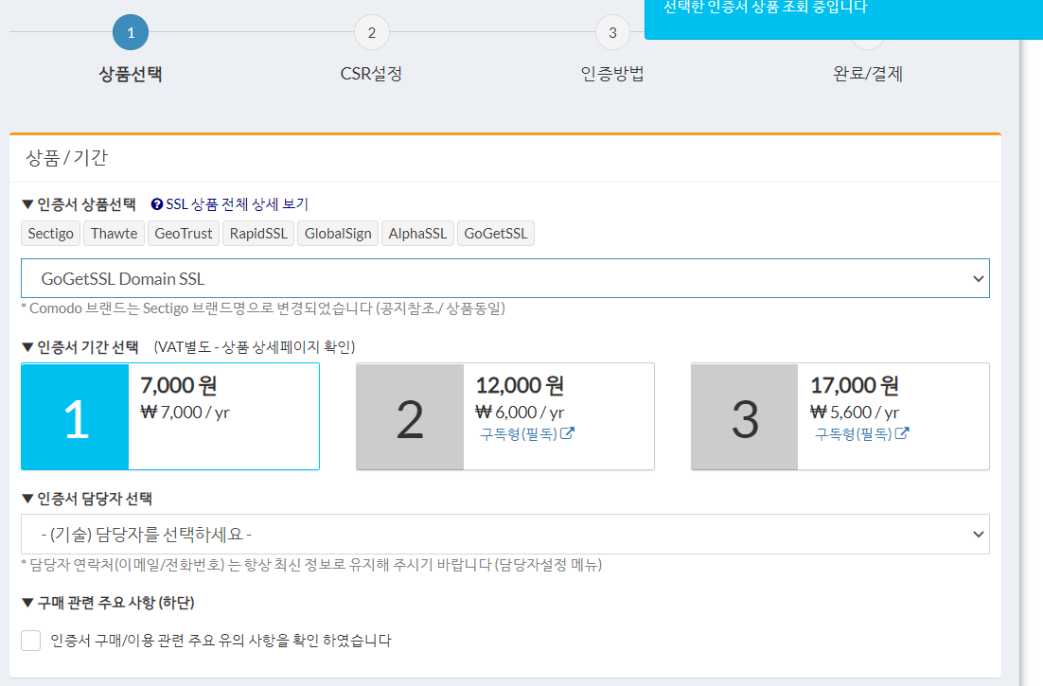Viewport: 1043px width, 686px height.
Task: Click the 완료/결제 step label
Action: [x=868, y=74]
